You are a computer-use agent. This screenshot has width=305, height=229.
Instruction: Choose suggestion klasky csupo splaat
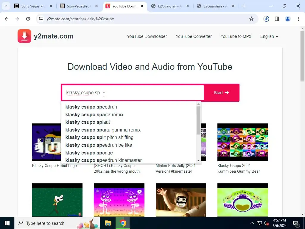pyautogui.click(x=129, y=122)
